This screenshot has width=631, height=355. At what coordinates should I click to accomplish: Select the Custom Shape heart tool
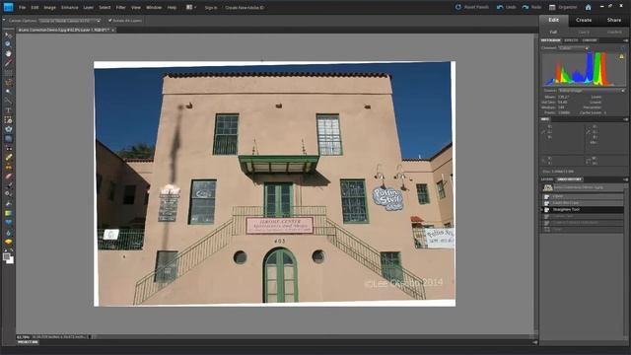pos(8,222)
